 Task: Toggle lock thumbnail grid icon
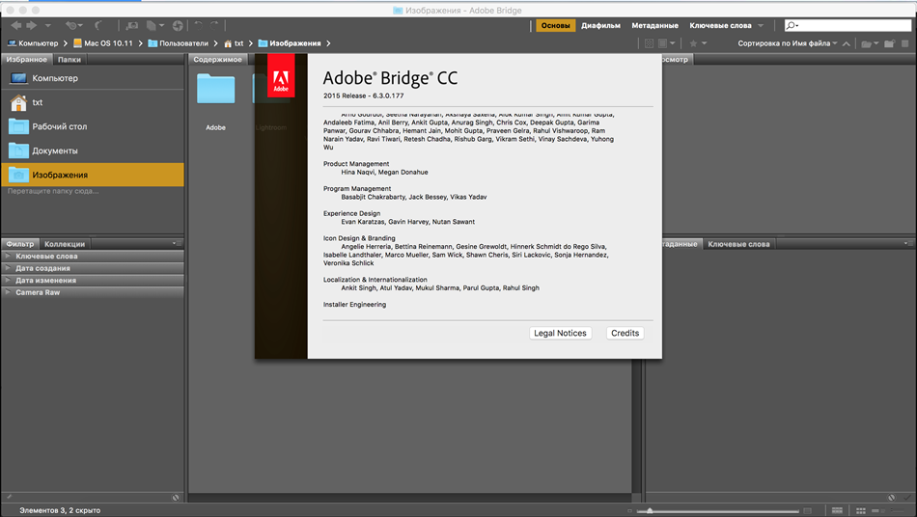tap(838, 510)
